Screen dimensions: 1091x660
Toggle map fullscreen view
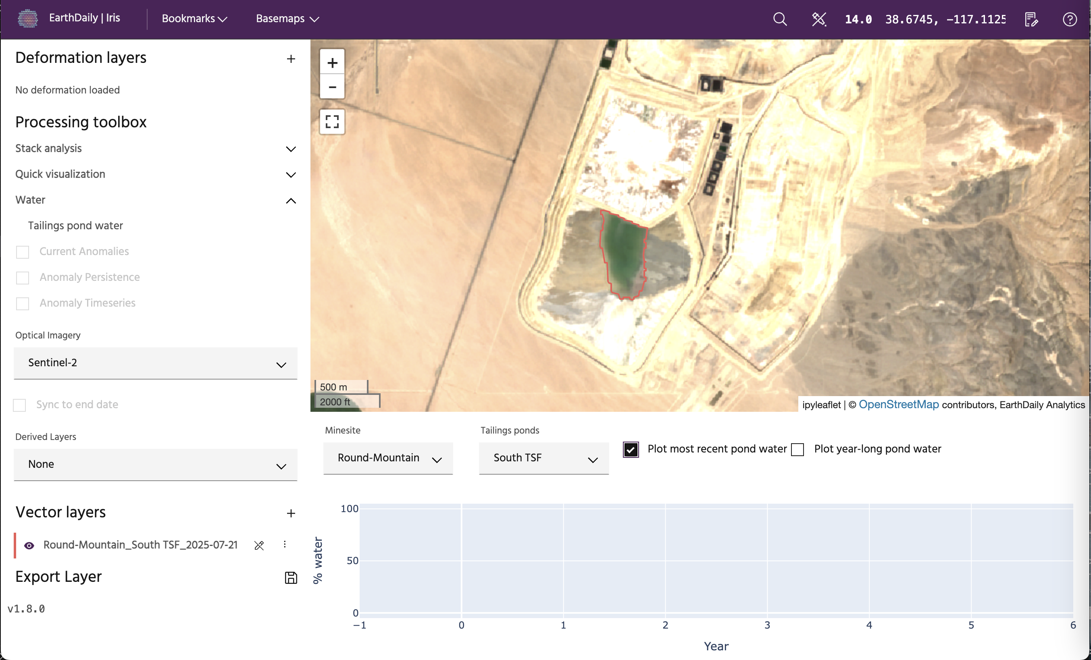[332, 122]
